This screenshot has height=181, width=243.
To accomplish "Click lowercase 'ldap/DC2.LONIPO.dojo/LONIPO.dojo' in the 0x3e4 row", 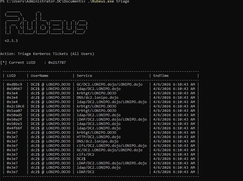I will (112, 102).
